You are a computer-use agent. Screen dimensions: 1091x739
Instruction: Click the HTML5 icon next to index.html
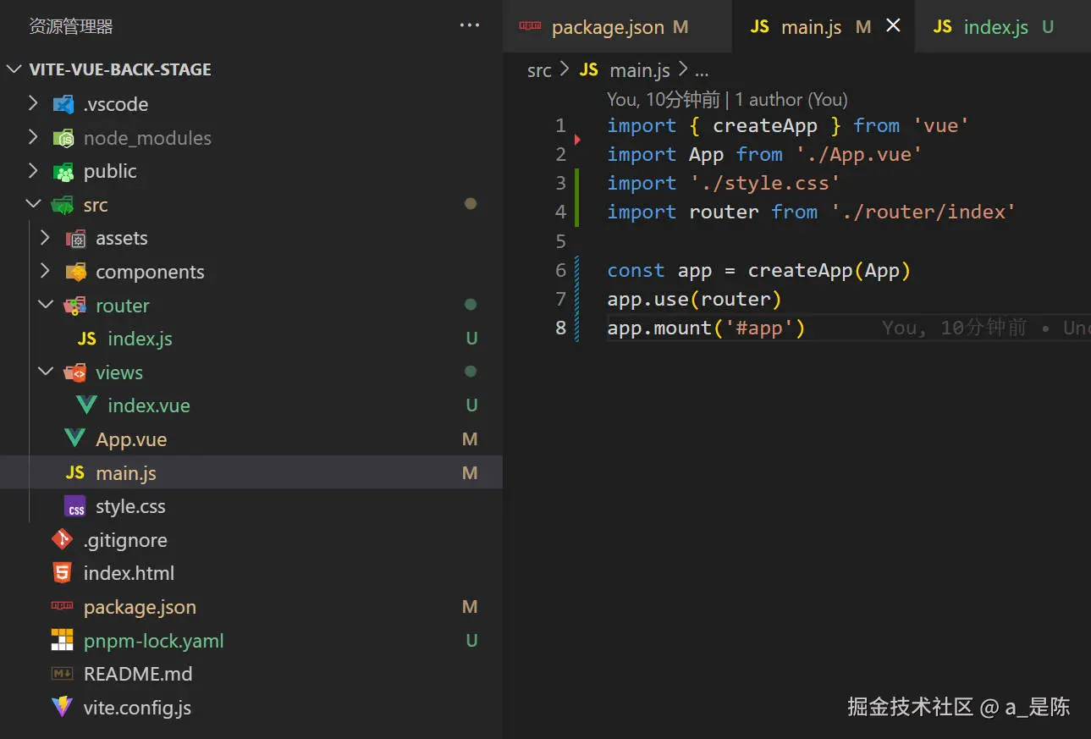pyautogui.click(x=62, y=573)
